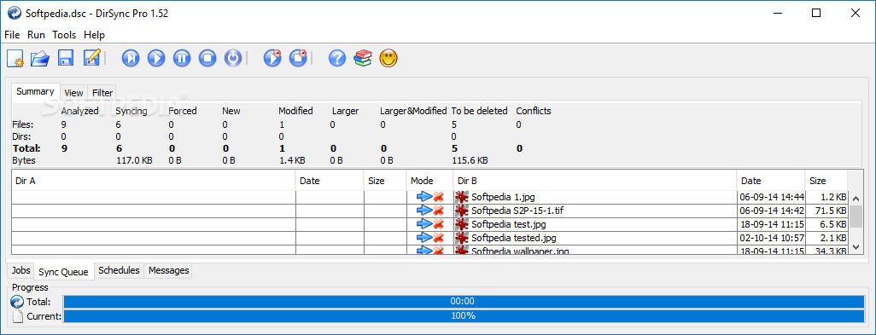The image size is (876, 335).
Task: Click the 02-10-14 10:57 date cell
Action: [x=772, y=238]
